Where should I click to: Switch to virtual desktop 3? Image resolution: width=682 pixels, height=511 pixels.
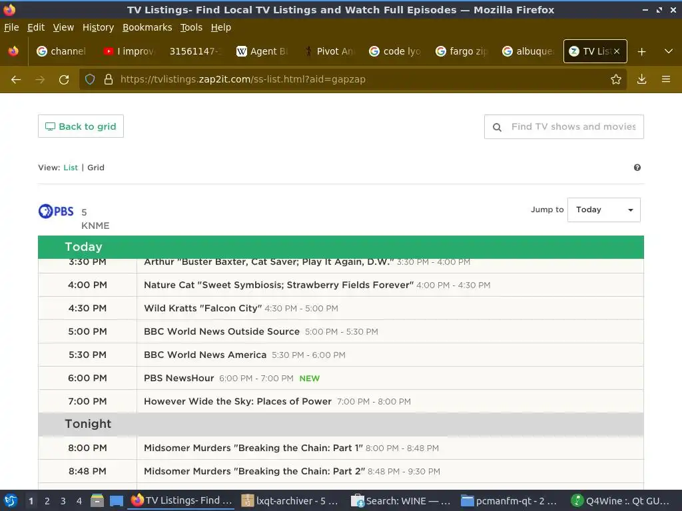click(x=63, y=501)
